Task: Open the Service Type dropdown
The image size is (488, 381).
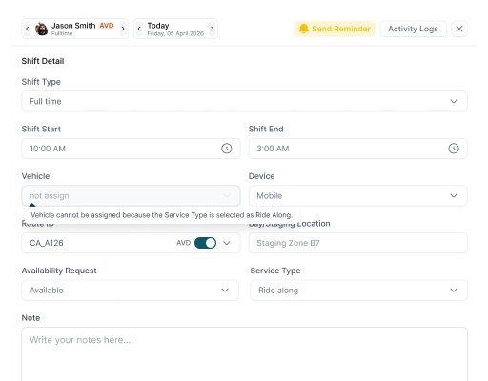Action: pyautogui.click(x=358, y=291)
